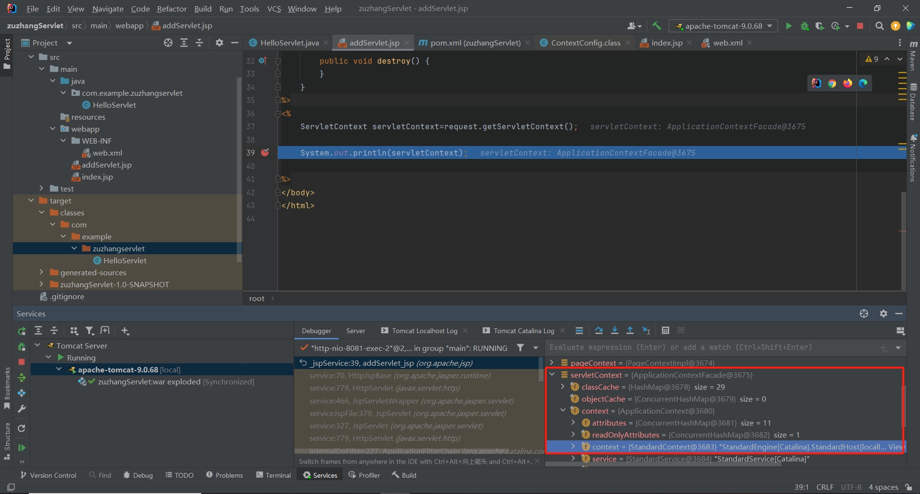Open Search Everywhere magnifier icon
Screen dimensions: 920x494
(x=880, y=26)
